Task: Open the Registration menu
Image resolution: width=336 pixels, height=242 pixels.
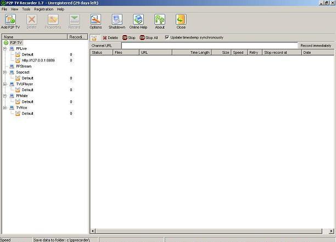Action: (44, 9)
